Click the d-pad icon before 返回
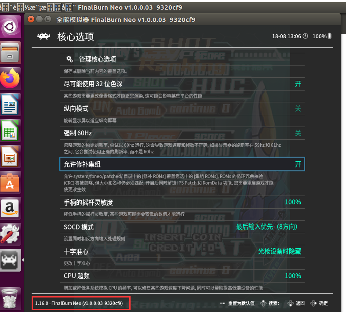Image resolution: width=346 pixels, height=312 pixels. point(291,303)
